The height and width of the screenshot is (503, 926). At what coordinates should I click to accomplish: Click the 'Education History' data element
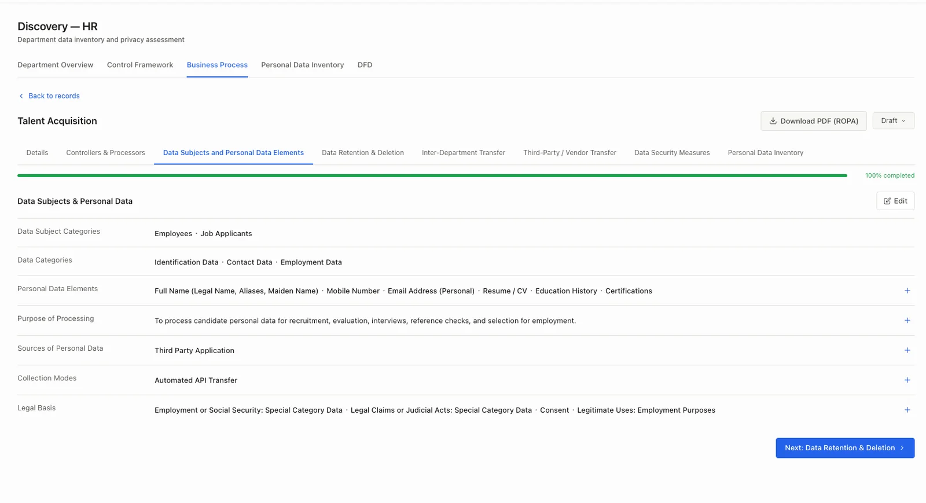(566, 291)
